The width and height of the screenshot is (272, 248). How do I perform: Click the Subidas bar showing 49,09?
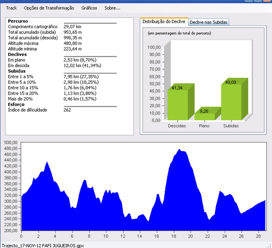(x=232, y=102)
